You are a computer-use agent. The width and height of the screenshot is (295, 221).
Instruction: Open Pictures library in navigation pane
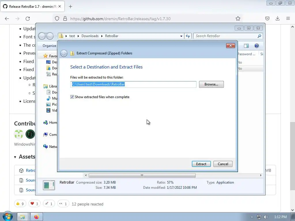(52, 104)
